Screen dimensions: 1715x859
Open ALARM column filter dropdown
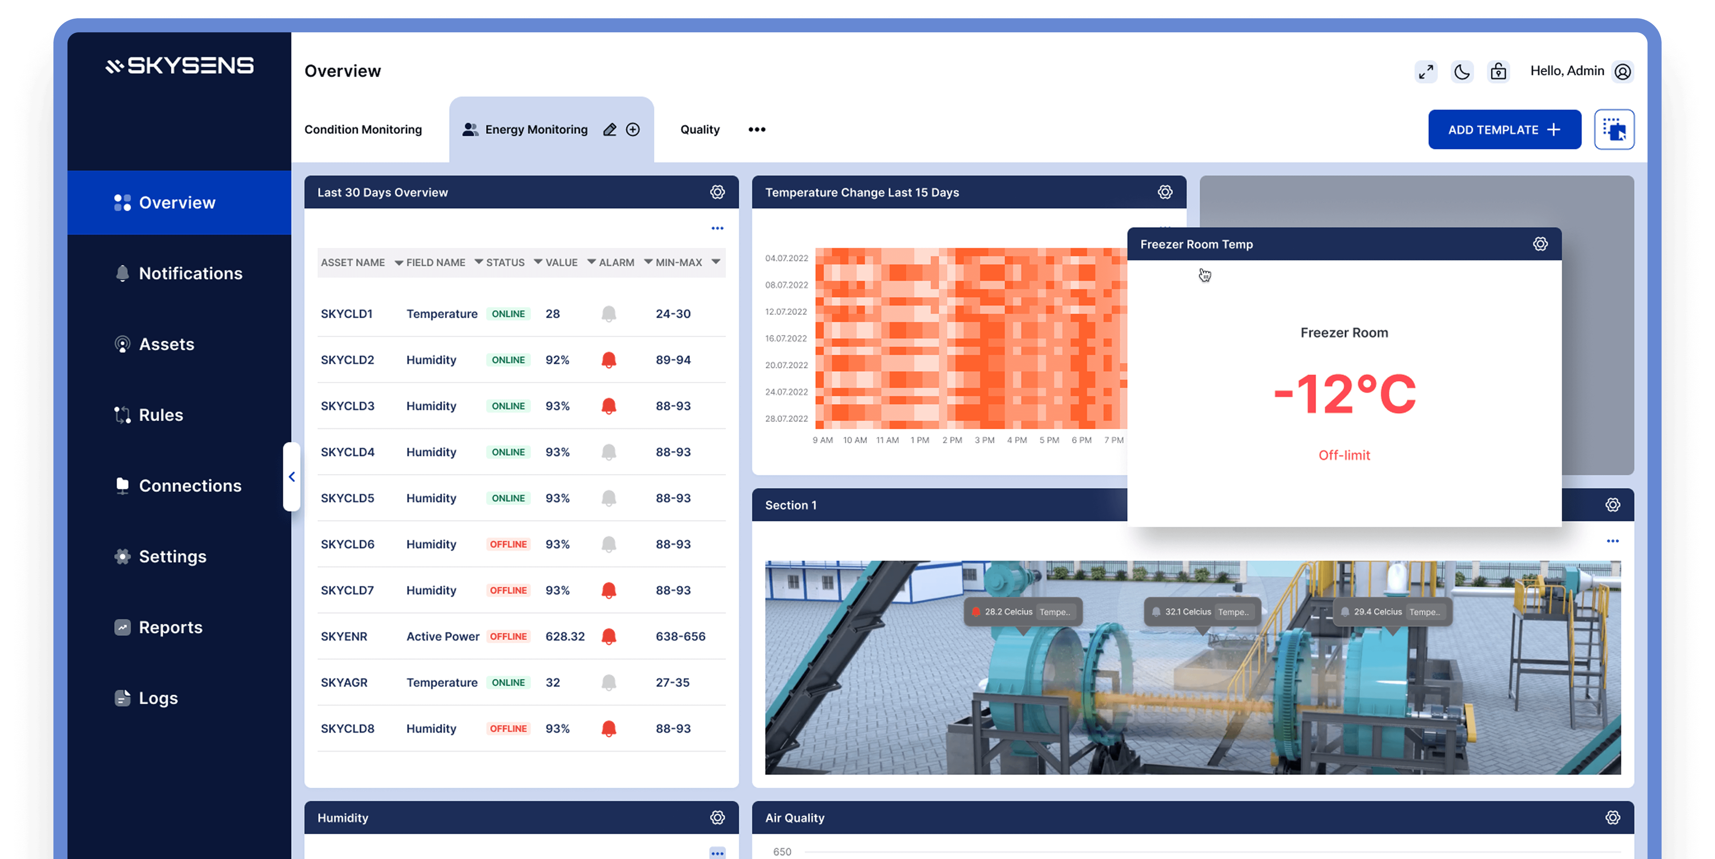pos(648,262)
